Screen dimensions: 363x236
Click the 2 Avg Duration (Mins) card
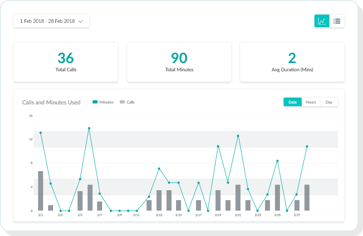pyautogui.click(x=292, y=62)
